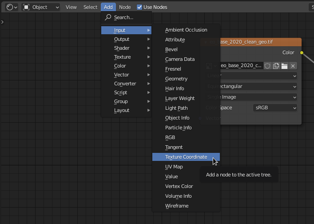Expand the Shader submenu

[127, 48]
